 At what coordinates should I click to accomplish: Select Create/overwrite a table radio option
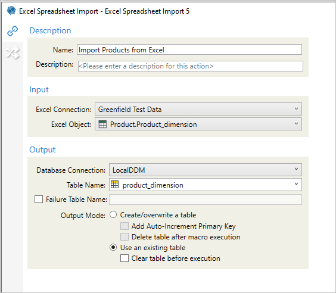[113, 214]
